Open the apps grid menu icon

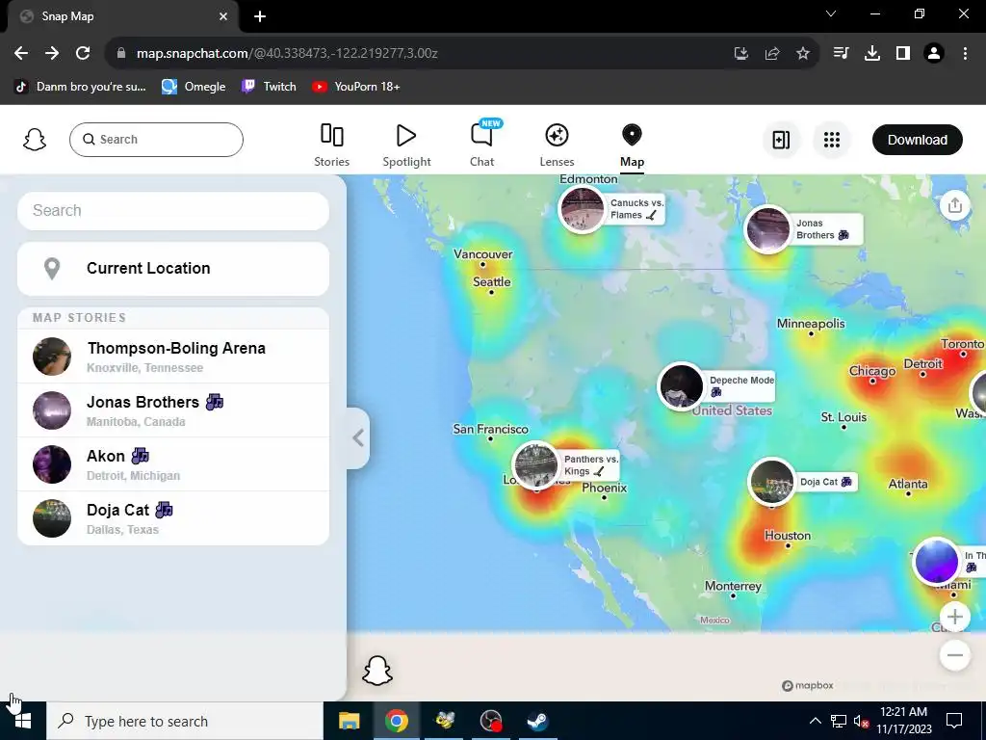tap(831, 140)
